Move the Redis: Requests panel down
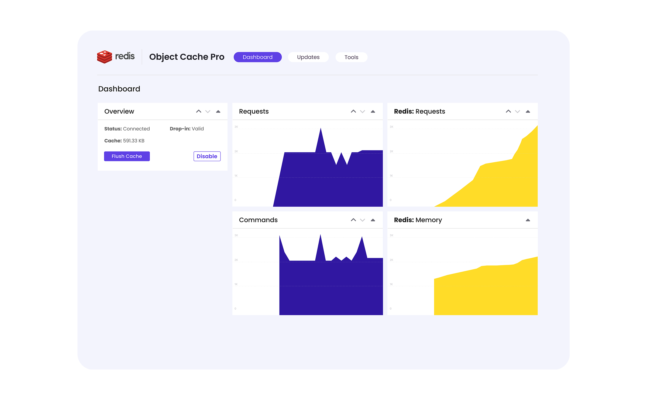647x400 pixels. (517, 112)
